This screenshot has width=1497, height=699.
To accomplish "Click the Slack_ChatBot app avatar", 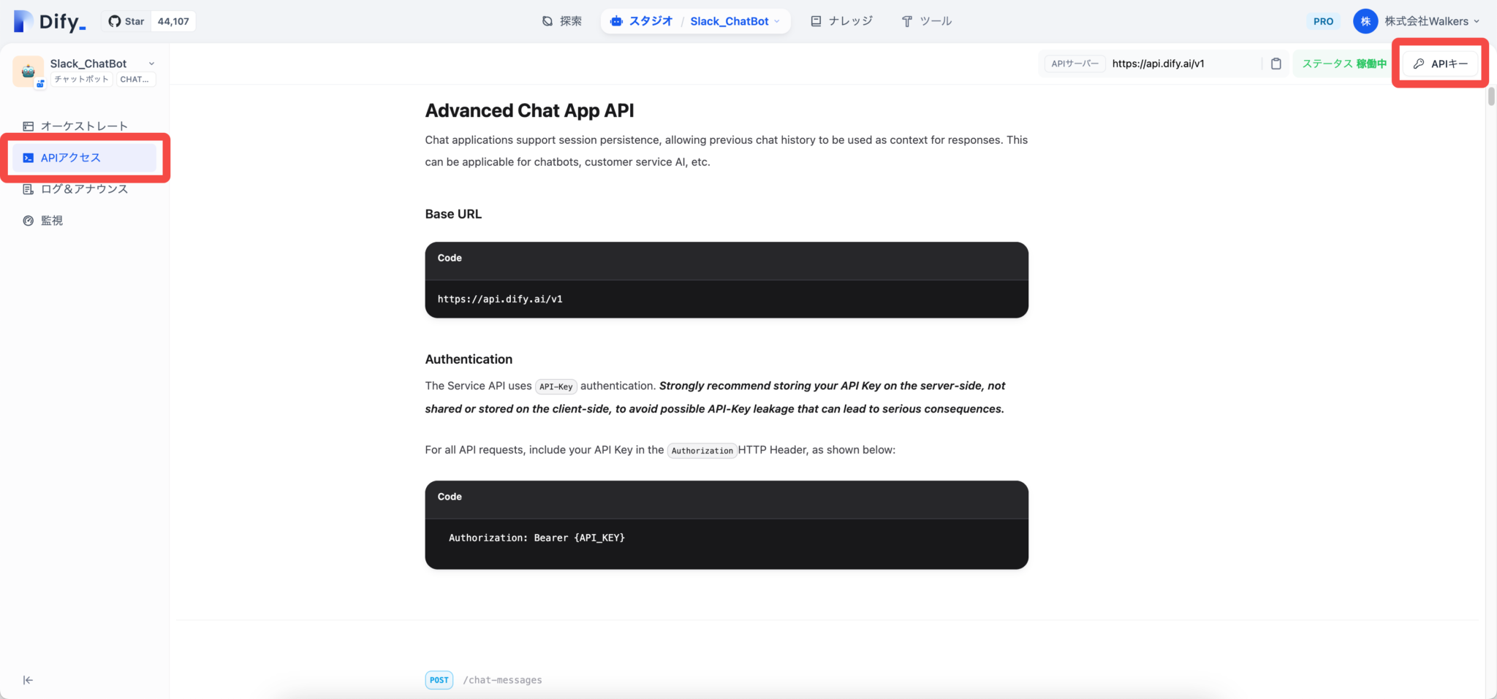I will pyautogui.click(x=28, y=70).
